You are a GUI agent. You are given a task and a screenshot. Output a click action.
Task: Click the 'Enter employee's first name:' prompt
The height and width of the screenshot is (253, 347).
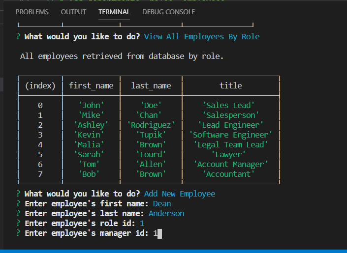pos(87,203)
